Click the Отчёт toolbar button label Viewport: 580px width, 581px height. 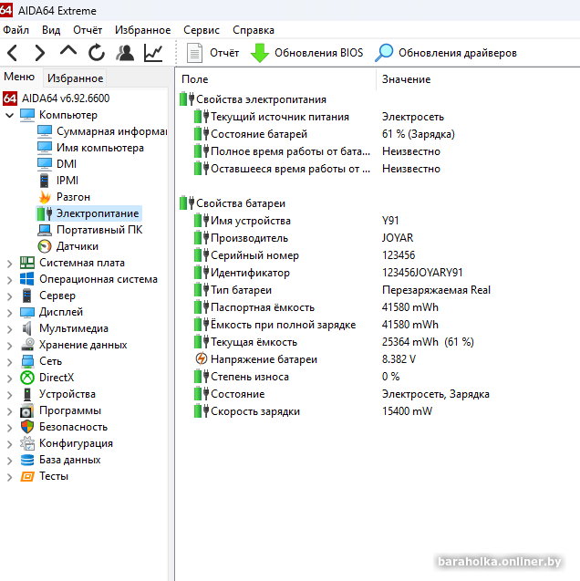[224, 53]
